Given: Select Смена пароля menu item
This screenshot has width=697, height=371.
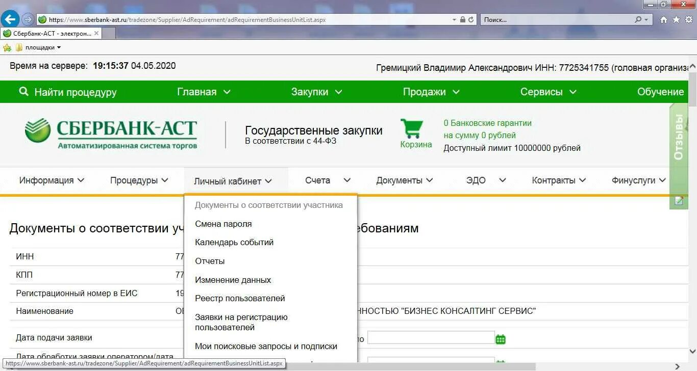Looking at the screenshot, I should (223, 224).
